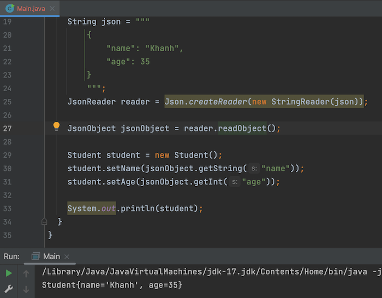
Task: Collapse method with fold marker at line 34
Action: click(x=44, y=222)
